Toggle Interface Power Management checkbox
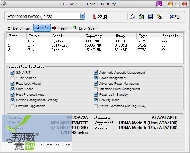The width and height of the screenshot is (190, 153). point(96,89)
